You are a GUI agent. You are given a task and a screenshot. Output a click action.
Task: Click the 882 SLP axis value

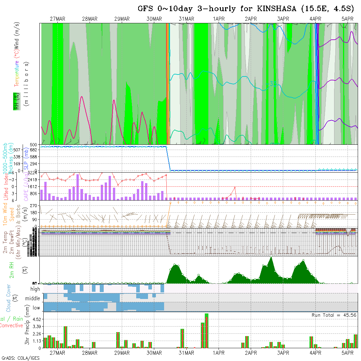point(33,150)
